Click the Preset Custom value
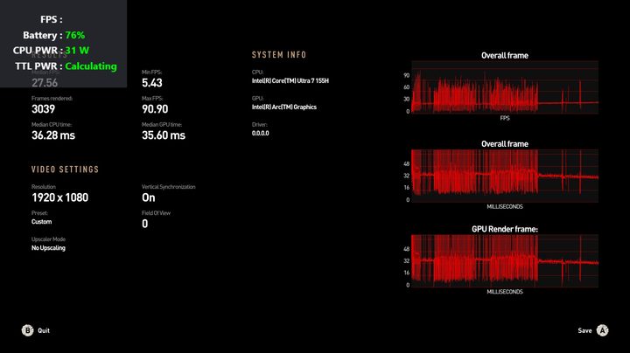 tap(41, 222)
